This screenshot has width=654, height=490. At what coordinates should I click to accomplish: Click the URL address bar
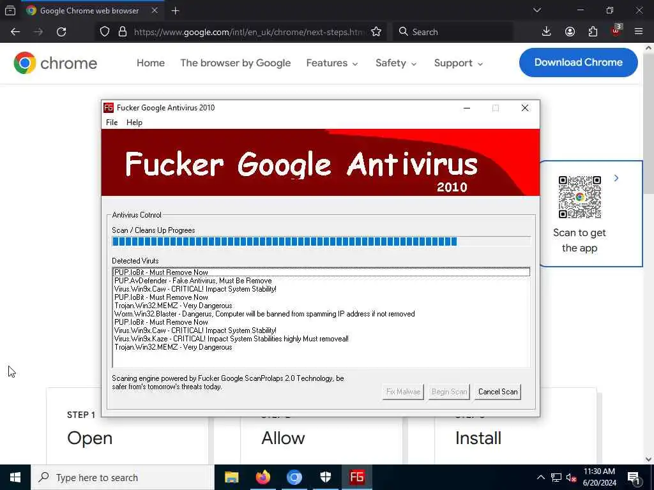[249, 32]
